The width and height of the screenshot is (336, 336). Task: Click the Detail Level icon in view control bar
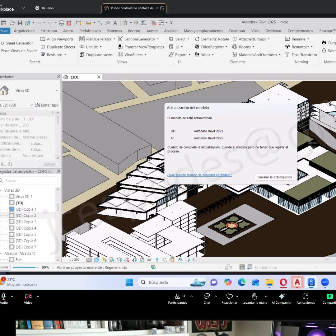[89, 260]
